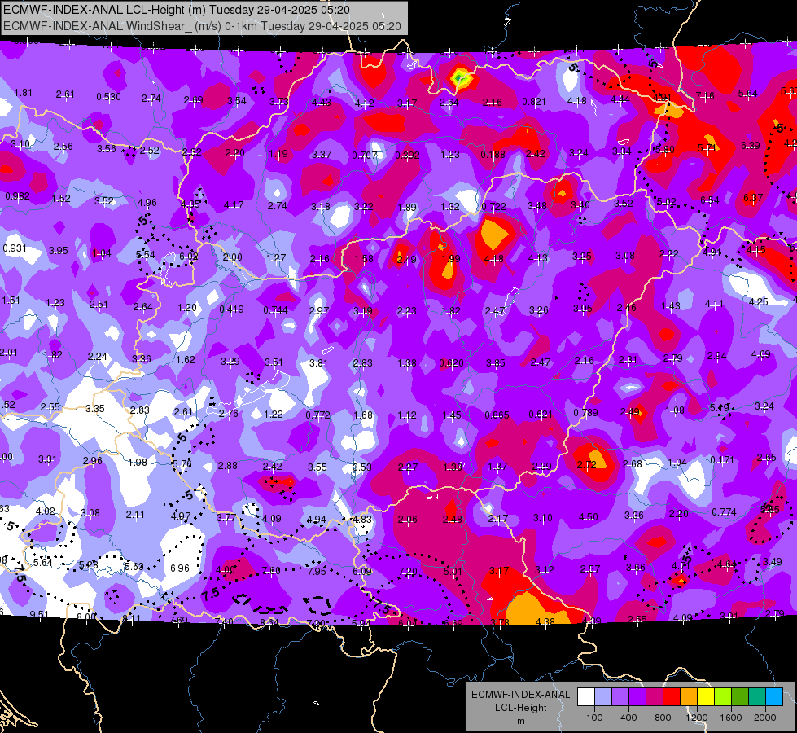Click the map value 0.722

click(493, 207)
